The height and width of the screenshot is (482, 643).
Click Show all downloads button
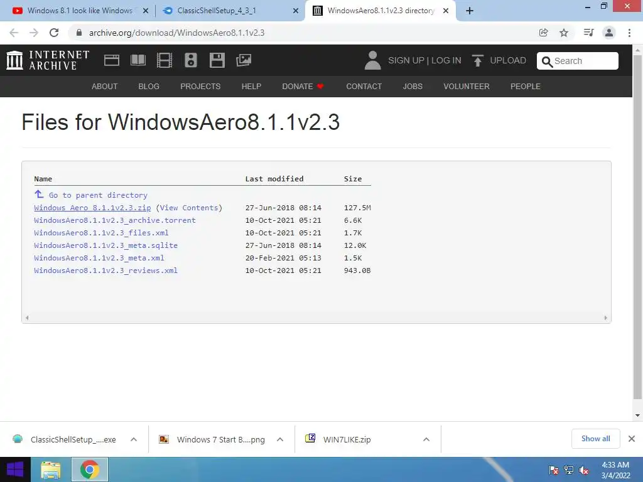(595, 439)
